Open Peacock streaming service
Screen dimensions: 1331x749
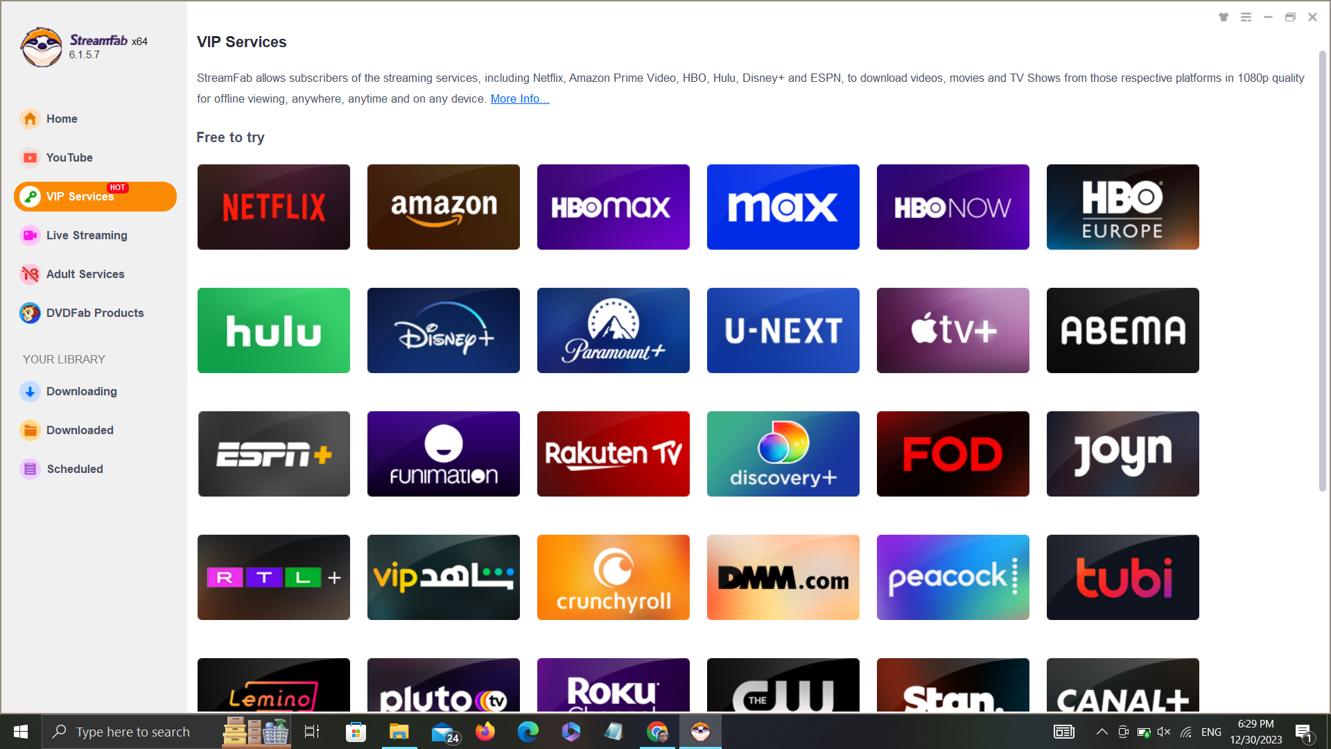(x=952, y=577)
